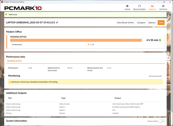Open the Results section
This screenshot has width=173, height=126.
click(x=152, y=8)
